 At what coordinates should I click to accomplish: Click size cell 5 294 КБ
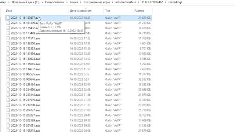click(145, 64)
